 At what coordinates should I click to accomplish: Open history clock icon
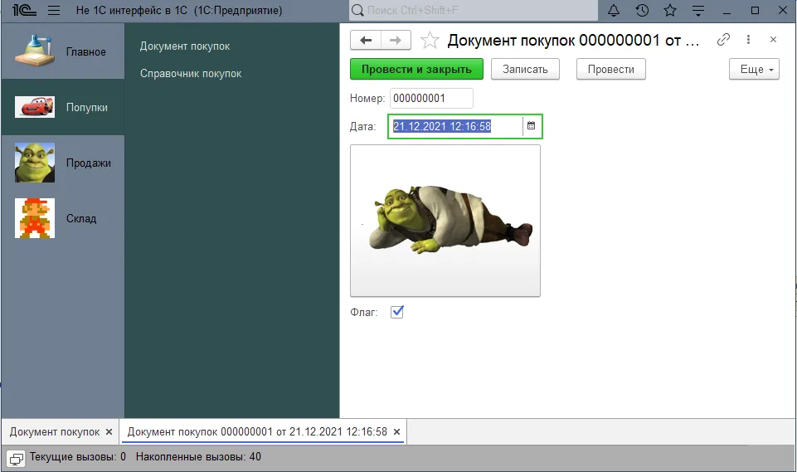[x=642, y=10]
